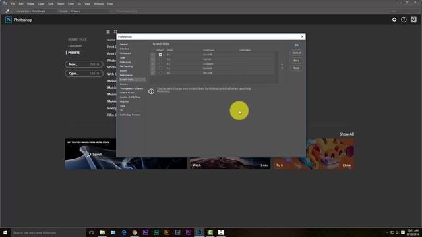Launch Microsoft Edge from taskbar

coord(124,232)
